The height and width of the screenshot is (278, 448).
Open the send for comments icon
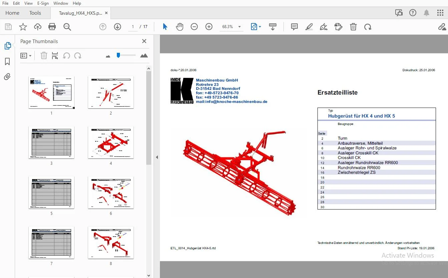[399, 13]
